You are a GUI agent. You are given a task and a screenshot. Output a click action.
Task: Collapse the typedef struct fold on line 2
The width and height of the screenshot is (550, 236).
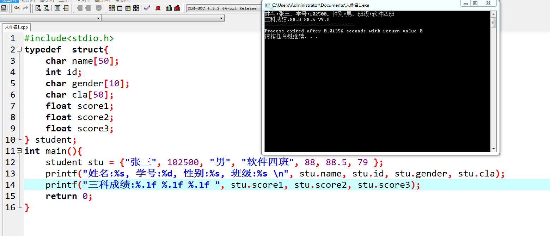(19, 49)
